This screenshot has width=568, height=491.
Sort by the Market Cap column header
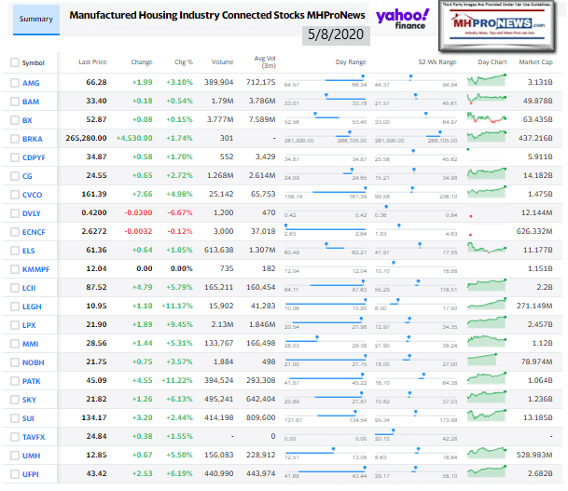click(534, 62)
